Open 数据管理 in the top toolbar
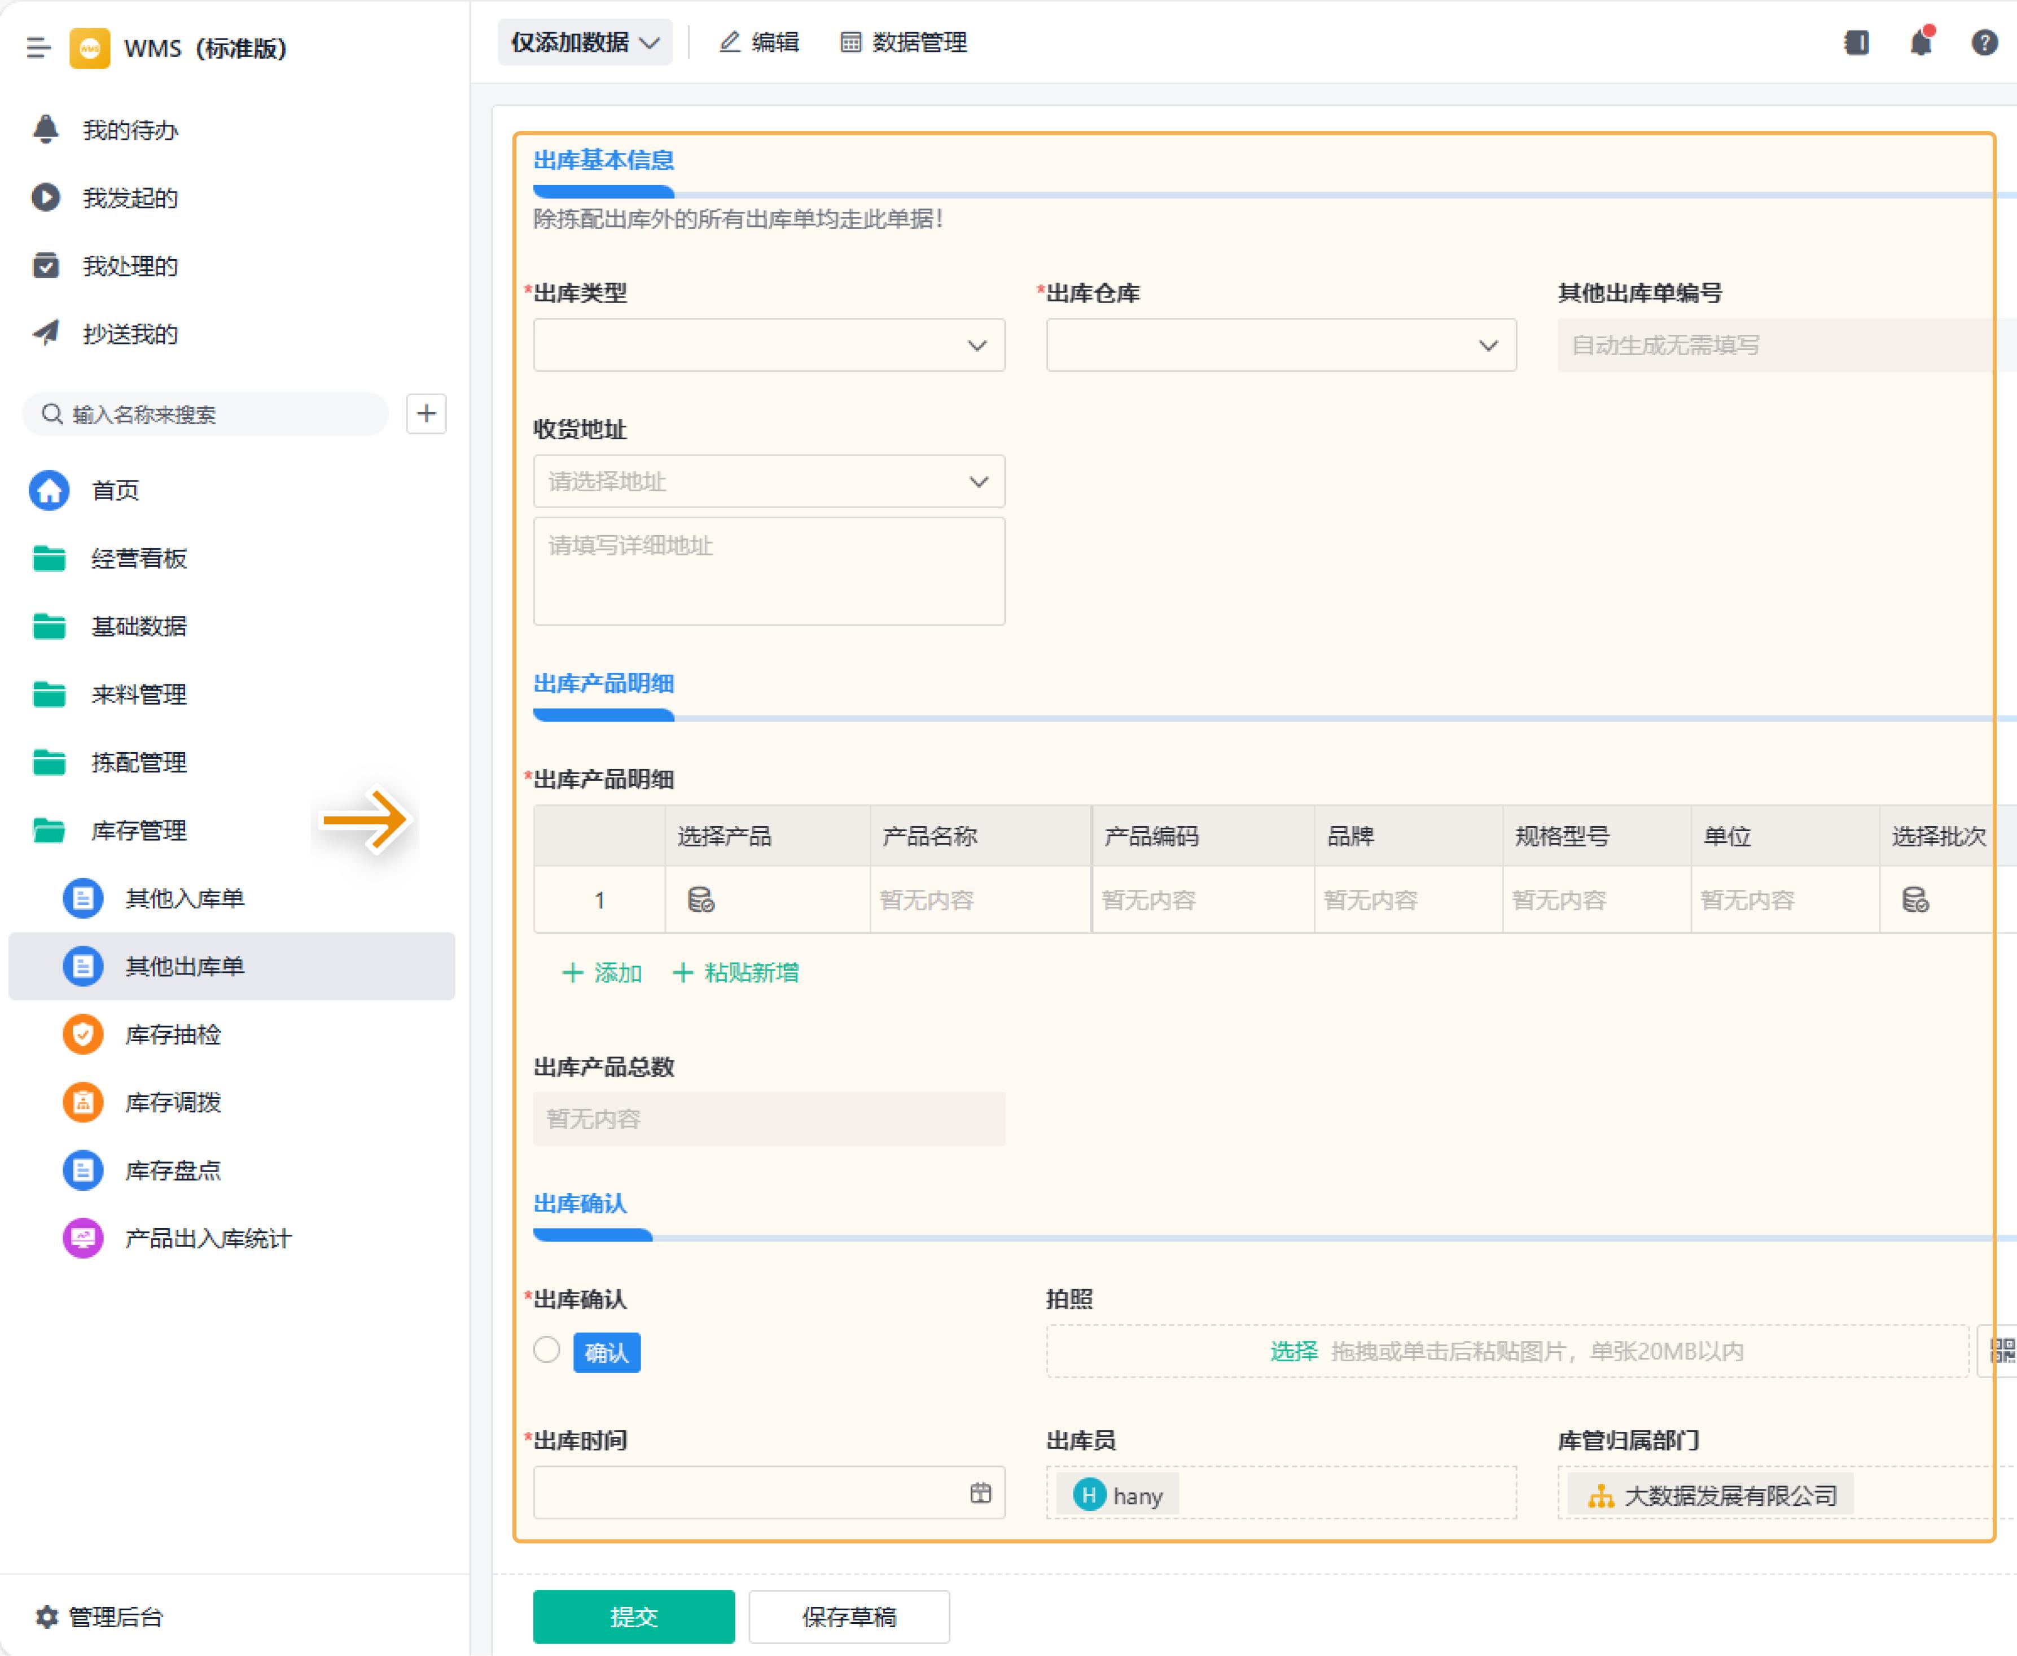This screenshot has width=2017, height=1656. pyautogui.click(x=904, y=43)
